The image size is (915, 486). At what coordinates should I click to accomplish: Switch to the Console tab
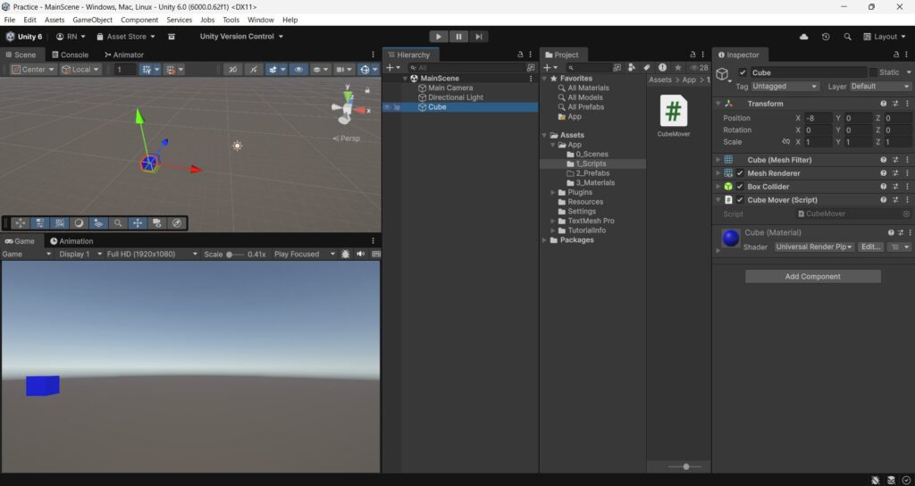pyautogui.click(x=69, y=54)
